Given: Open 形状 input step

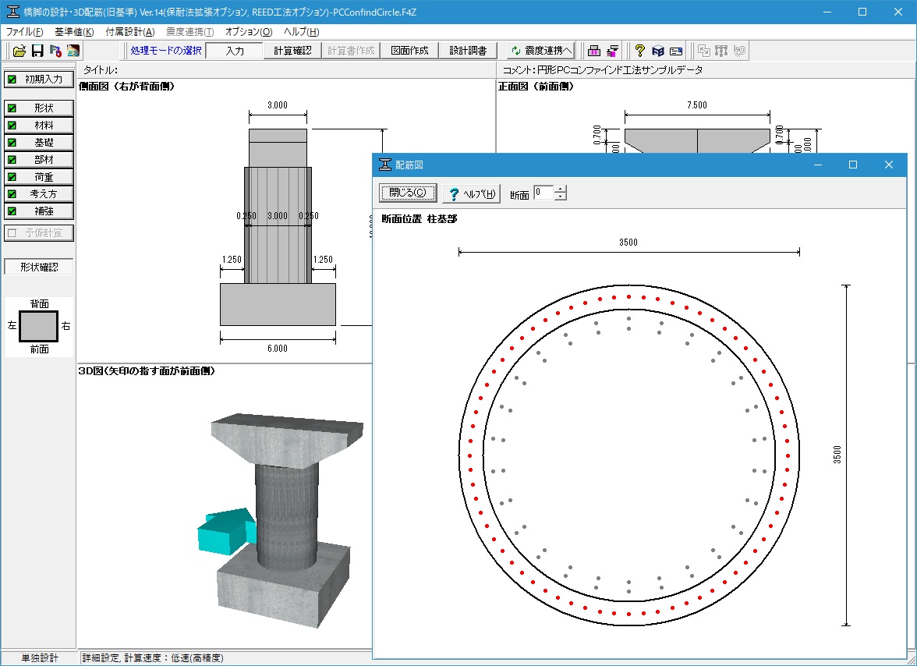Looking at the screenshot, I should coord(39,108).
